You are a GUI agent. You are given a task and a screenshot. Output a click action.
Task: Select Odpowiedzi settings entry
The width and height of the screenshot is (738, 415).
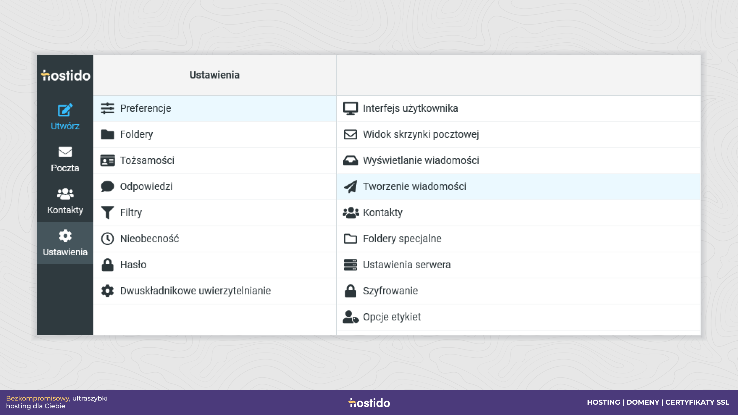[x=215, y=187]
